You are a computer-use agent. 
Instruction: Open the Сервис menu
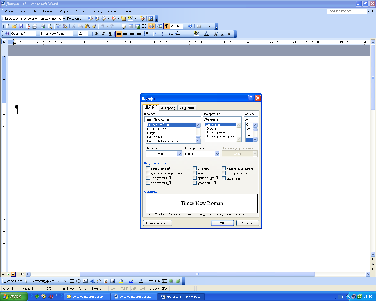pos(81,11)
